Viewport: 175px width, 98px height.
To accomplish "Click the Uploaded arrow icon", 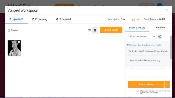I will click(10, 19).
